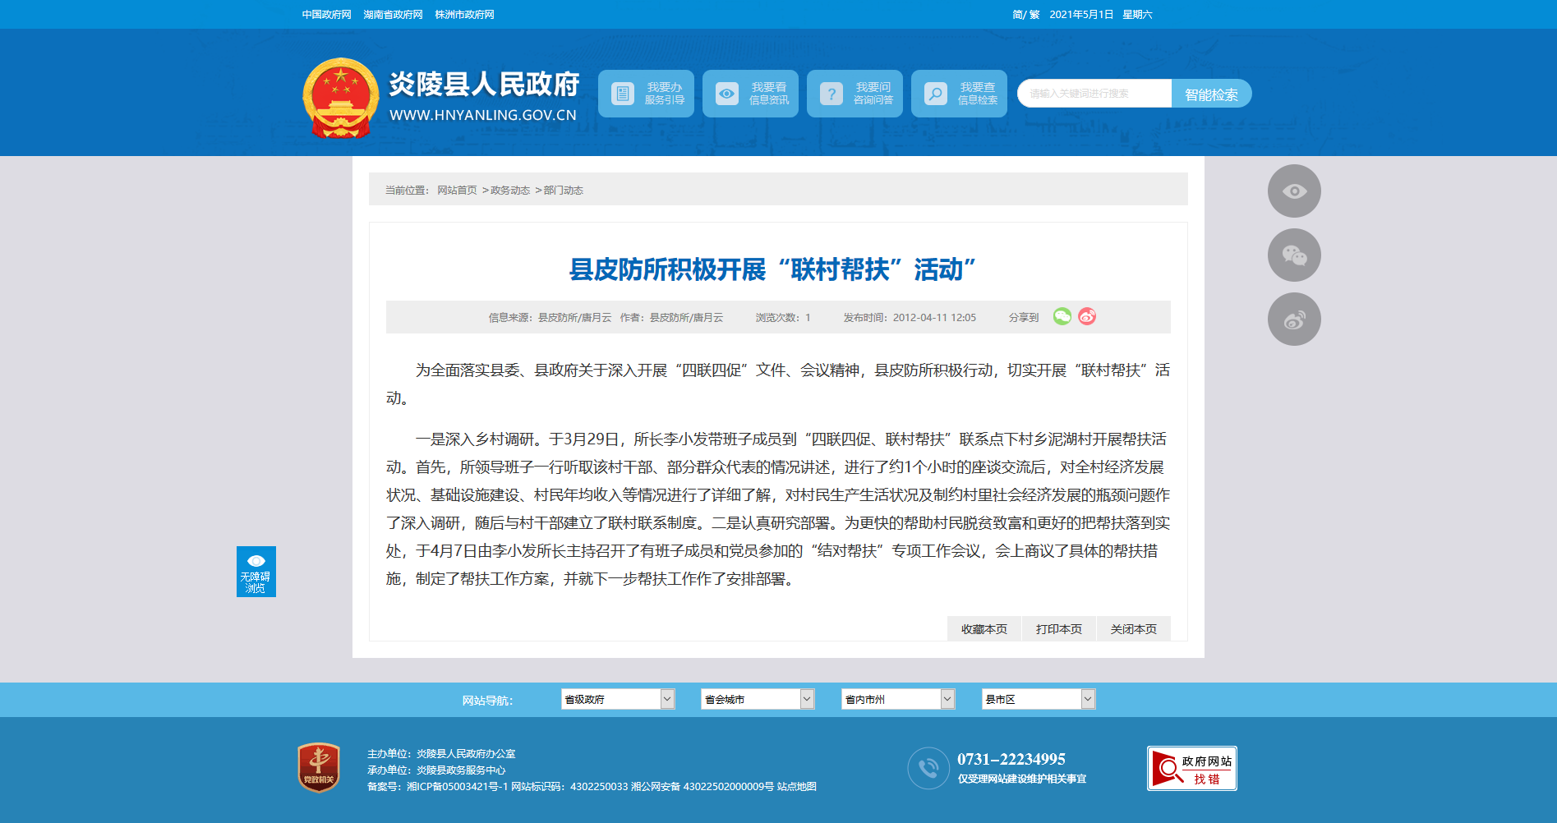Share article via green WeChat icon

[1062, 316]
